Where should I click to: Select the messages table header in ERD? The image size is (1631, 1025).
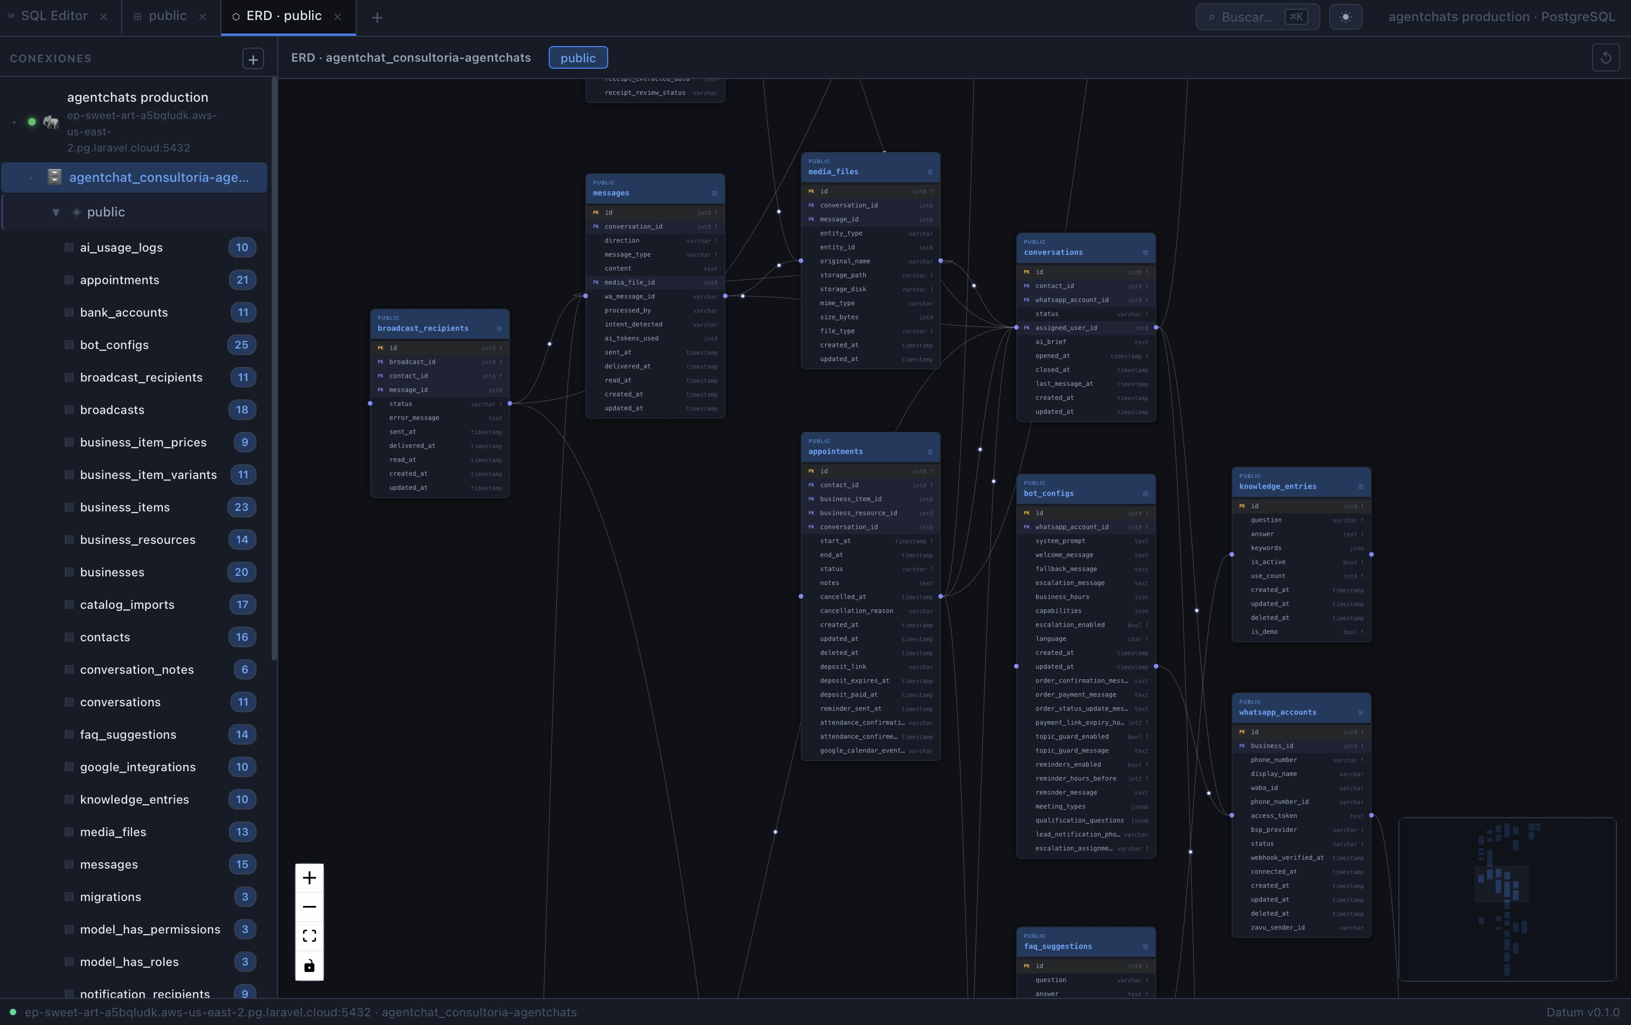click(x=655, y=188)
